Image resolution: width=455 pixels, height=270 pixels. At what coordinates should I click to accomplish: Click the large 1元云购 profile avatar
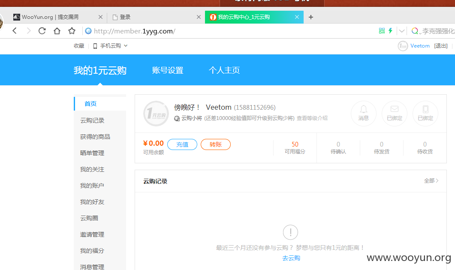(156, 114)
